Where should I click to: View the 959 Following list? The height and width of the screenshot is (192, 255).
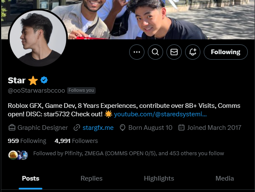27,141
